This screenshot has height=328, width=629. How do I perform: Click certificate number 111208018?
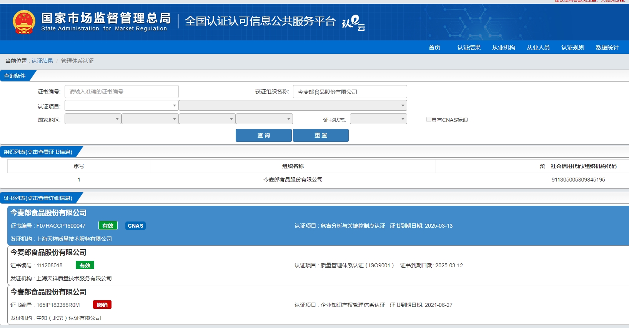click(50, 265)
